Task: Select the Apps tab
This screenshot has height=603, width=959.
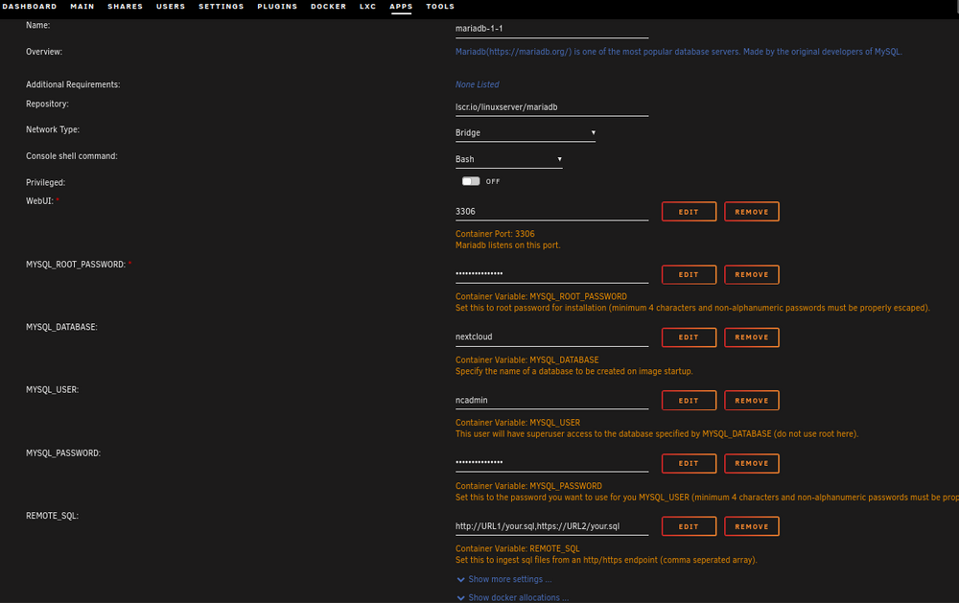Action: coord(401,6)
